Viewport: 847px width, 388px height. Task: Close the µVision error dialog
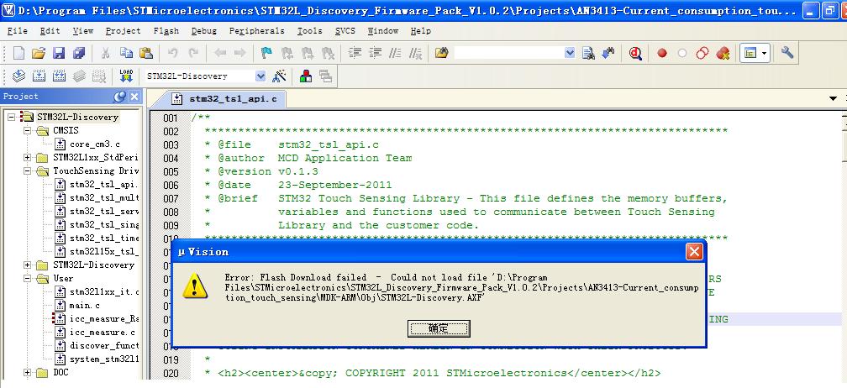[x=694, y=251]
